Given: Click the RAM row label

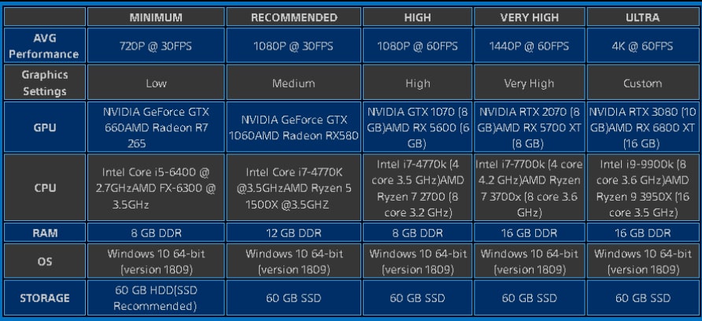Looking at the screenshot, I should click(44, 233).
